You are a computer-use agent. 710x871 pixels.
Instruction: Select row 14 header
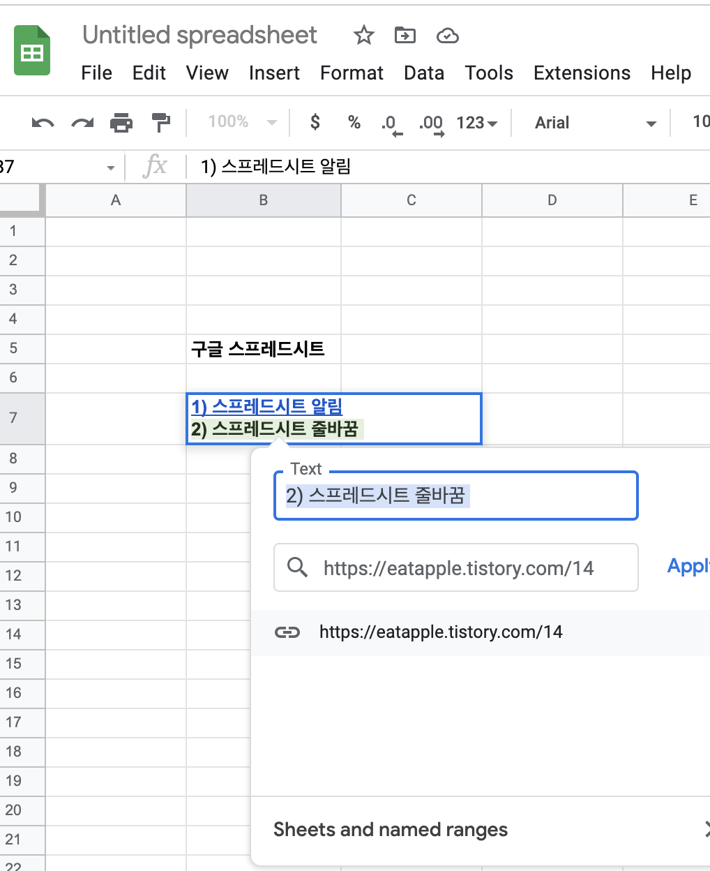22,634
